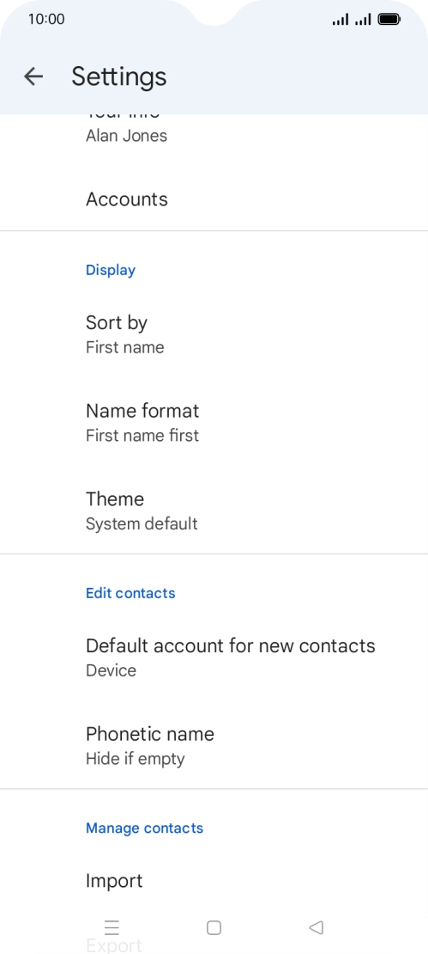Tap the Display section header
The height and width of the screenshot is (954, 428).
click(111, 270)
